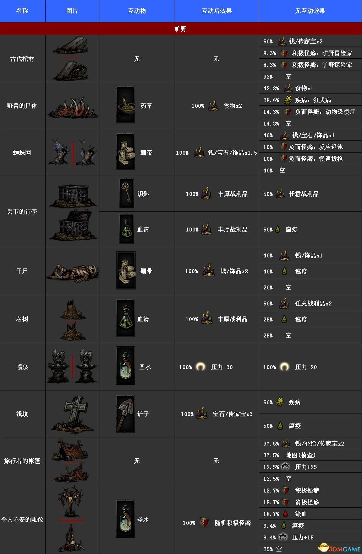Click the serum bottle icon in 老树 row
Screen dimensions: 362x554
click(x=125, y=318)
